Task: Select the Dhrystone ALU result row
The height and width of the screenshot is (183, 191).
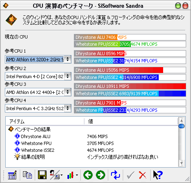Action: pos(92,136)
